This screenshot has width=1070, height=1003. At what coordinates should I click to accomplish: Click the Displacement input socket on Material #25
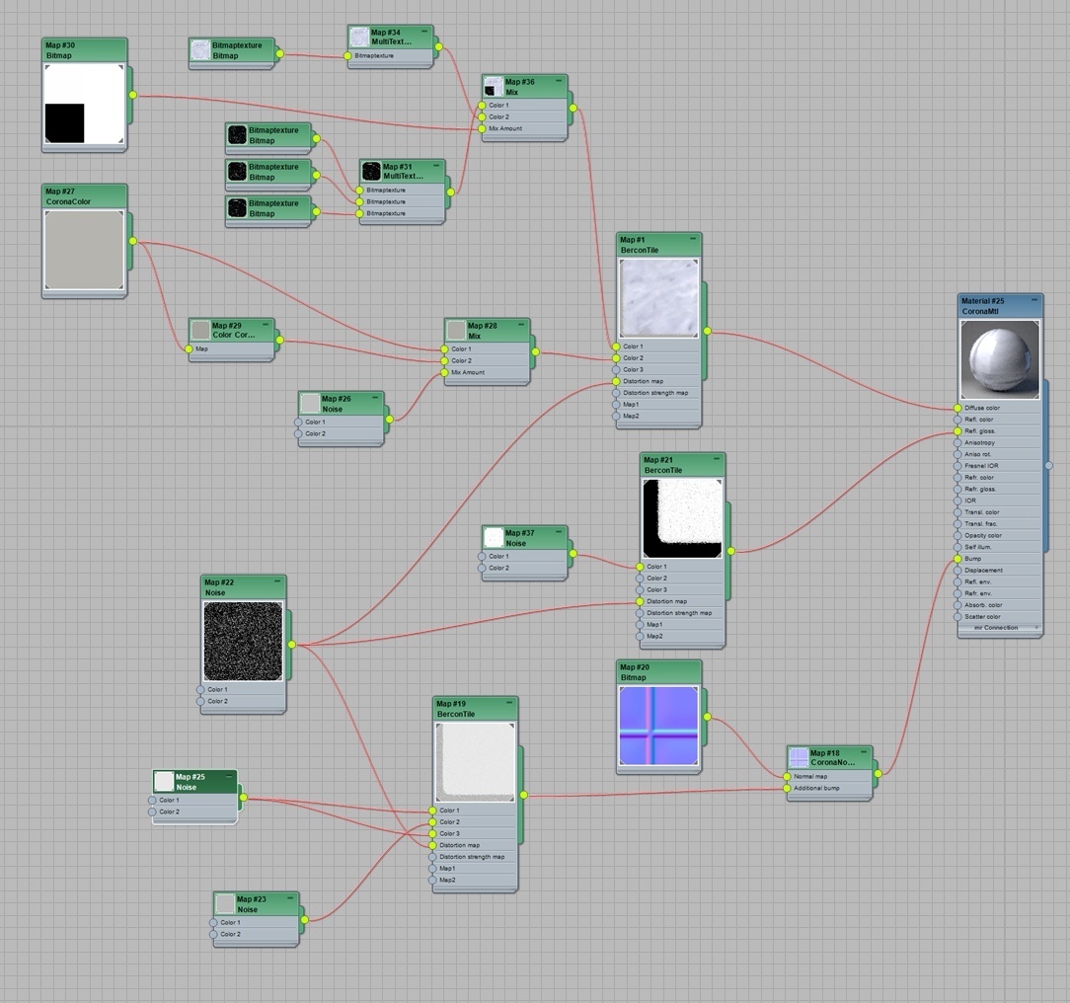[957, 571]
